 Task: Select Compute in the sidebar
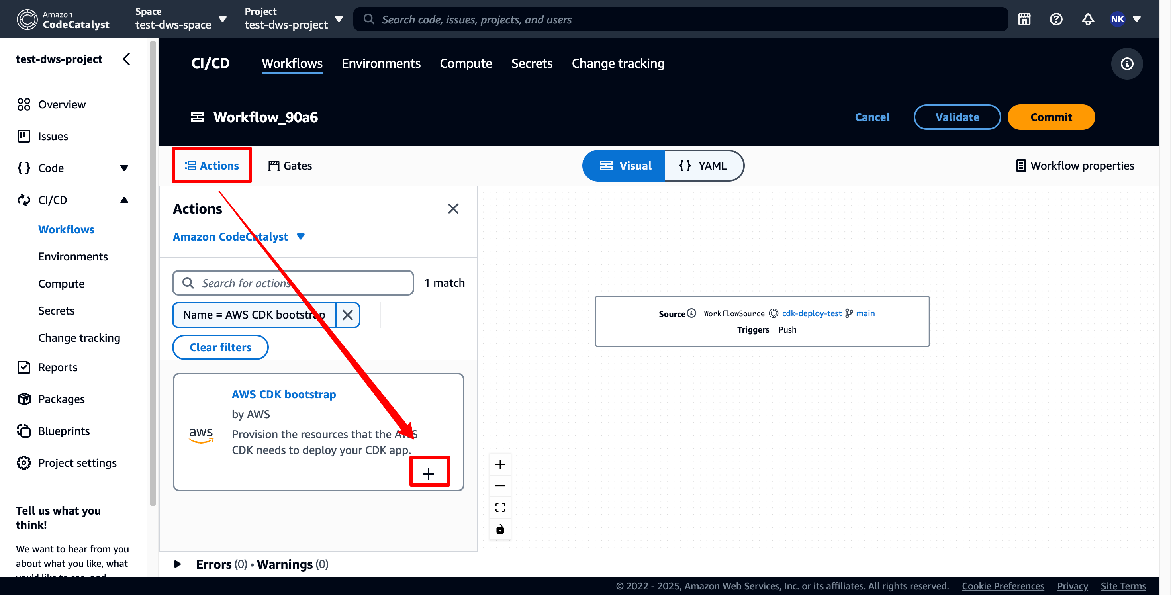click(61, 284)
